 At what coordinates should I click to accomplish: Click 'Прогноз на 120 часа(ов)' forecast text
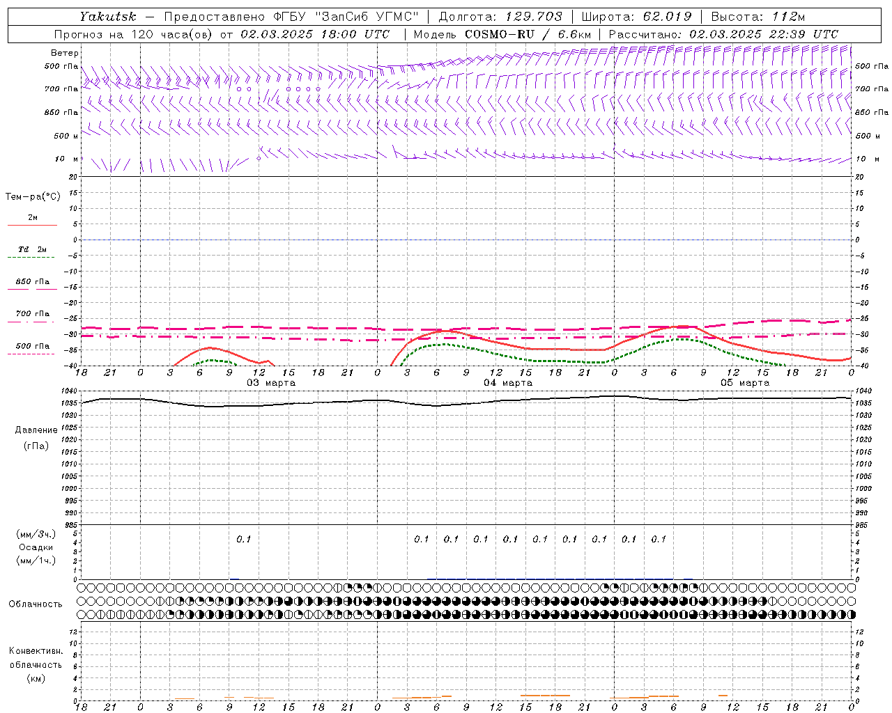click(134, 34)
